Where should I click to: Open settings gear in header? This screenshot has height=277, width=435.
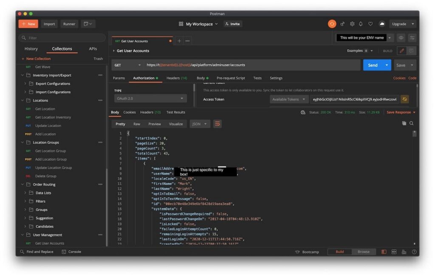pyautogui.click(x=352, y=24)
